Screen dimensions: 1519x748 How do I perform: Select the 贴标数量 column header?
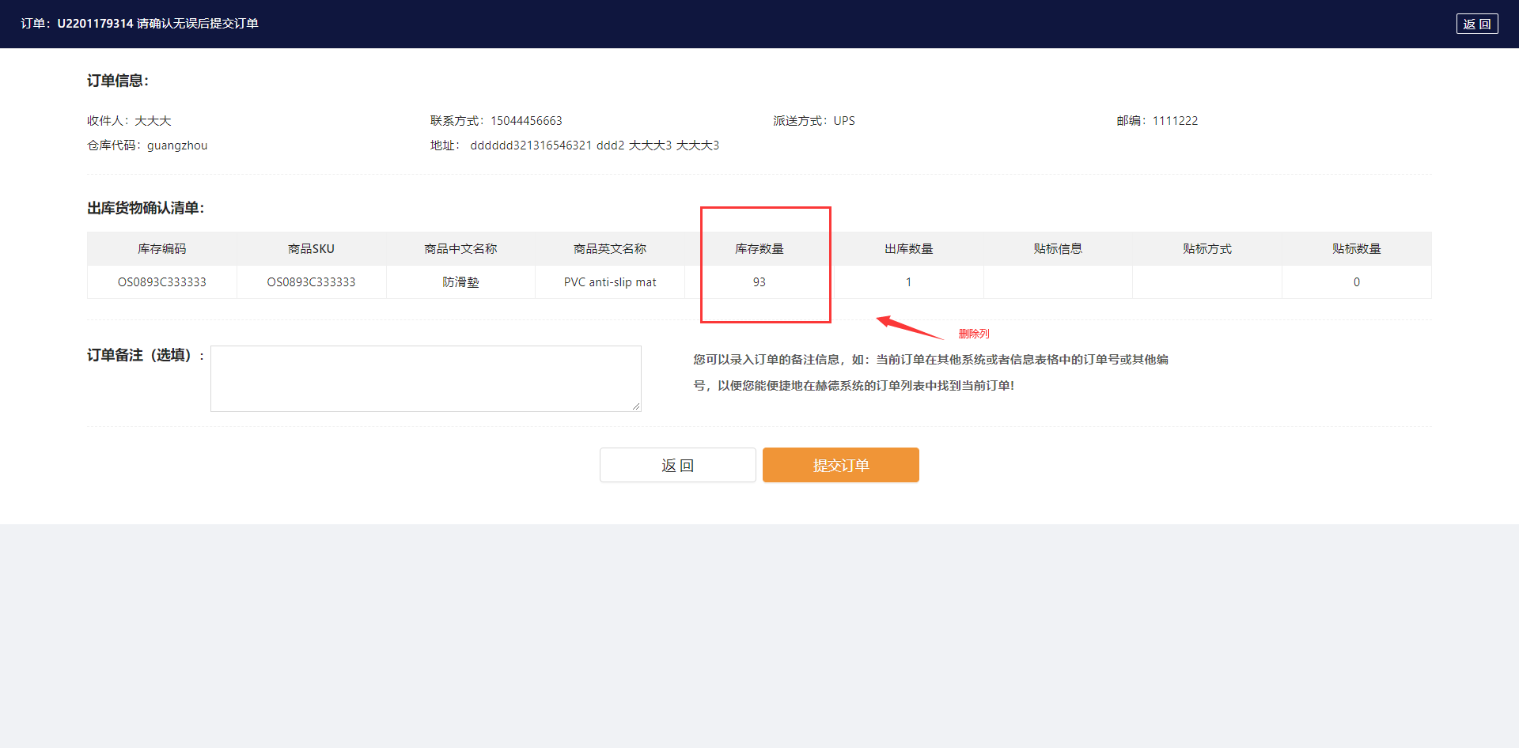[1356, 248]
